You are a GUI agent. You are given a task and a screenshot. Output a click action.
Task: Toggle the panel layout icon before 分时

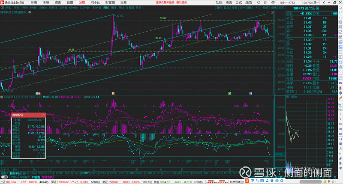(3, 8)
